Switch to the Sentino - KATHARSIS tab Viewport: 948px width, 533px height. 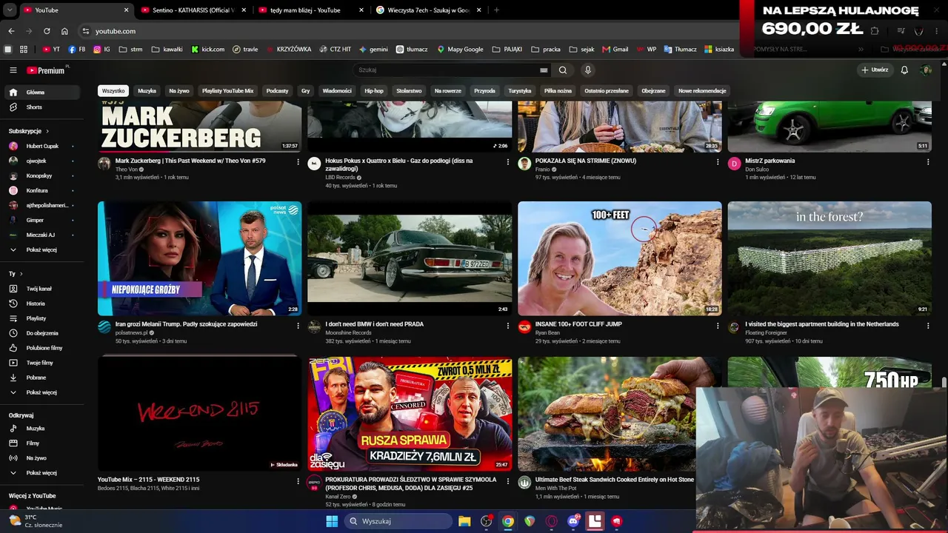[193, 10]
